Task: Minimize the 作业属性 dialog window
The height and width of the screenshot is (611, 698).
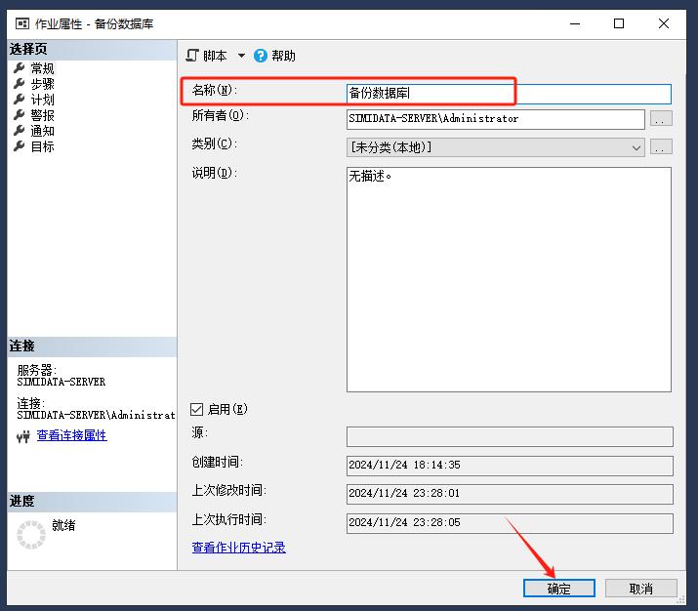Action: pos(575,23)
